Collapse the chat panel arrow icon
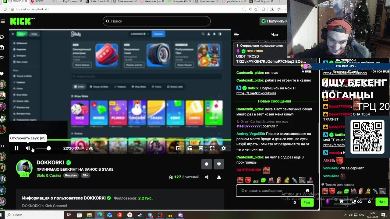Screen dimensions: 390x219 click(x=236, y=34)
